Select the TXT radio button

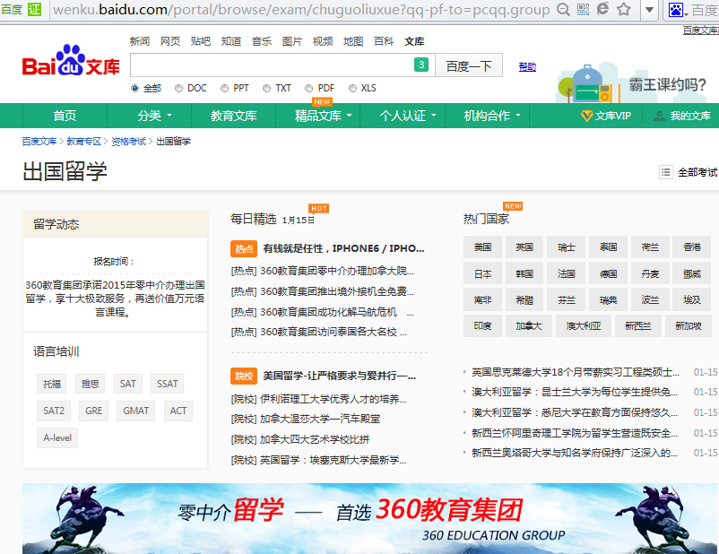[x=266, y=88]
